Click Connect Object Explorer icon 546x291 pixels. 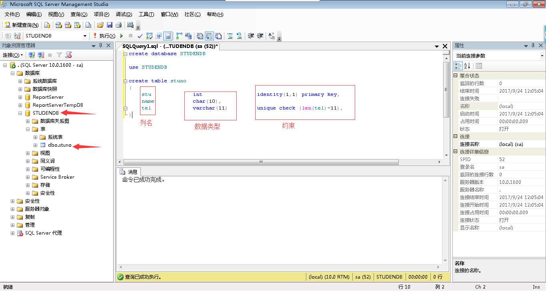tap(32, 55)
